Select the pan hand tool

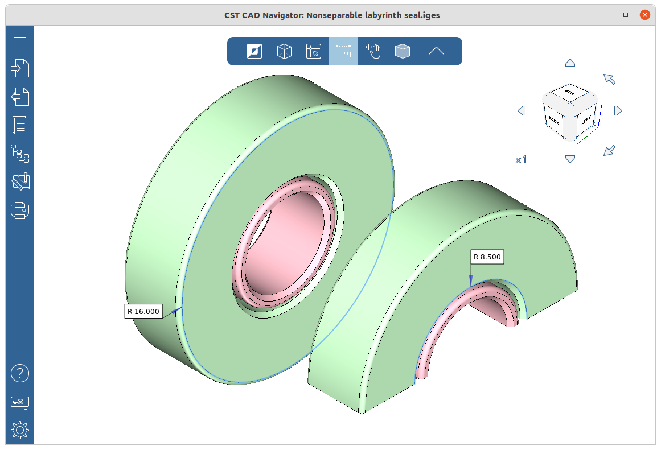[373, 51]
